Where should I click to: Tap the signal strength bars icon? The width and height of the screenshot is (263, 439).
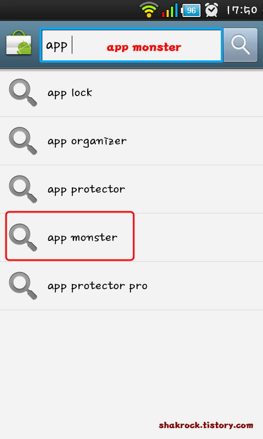(x=170, y=10)
